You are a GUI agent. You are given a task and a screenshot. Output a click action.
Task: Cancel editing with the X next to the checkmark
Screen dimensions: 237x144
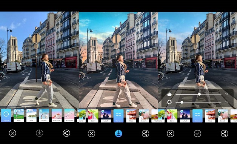pos(171,133)
